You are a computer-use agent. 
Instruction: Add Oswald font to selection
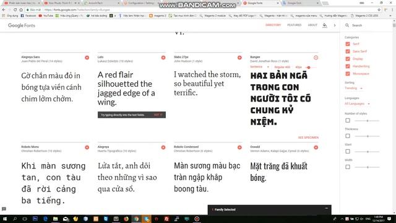[316, 147]
